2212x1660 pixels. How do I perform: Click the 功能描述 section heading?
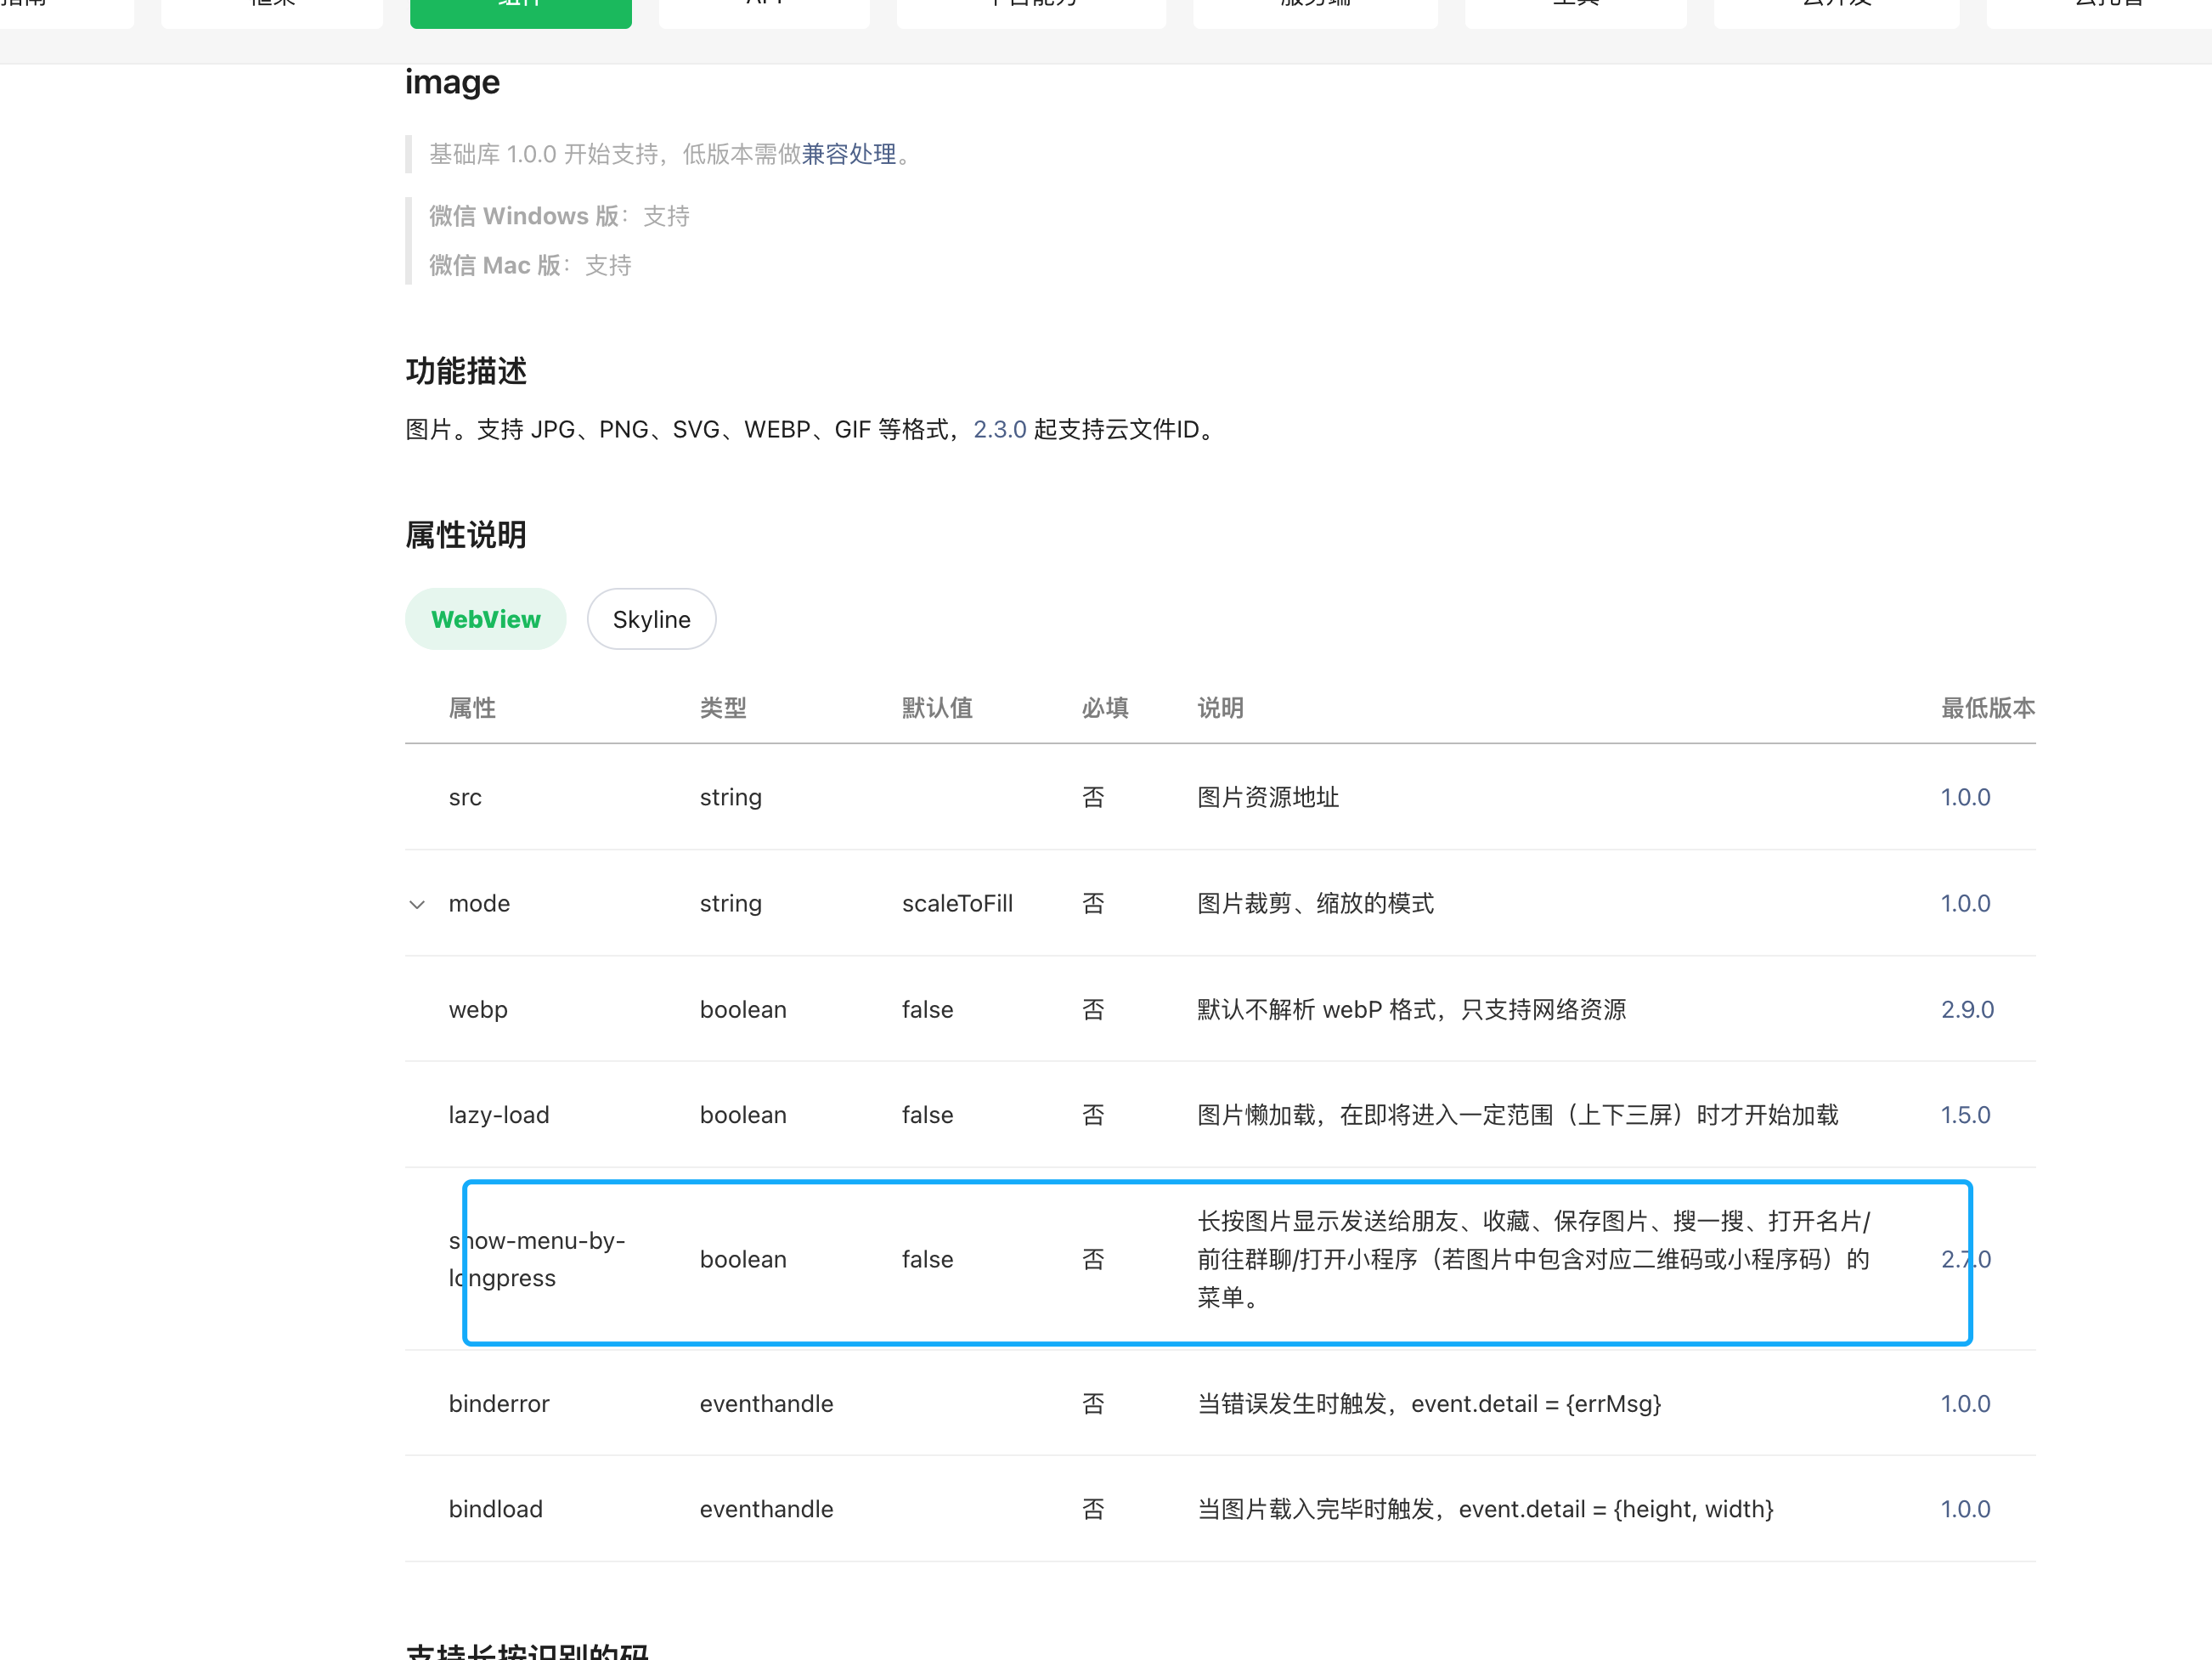click(466, 371)
